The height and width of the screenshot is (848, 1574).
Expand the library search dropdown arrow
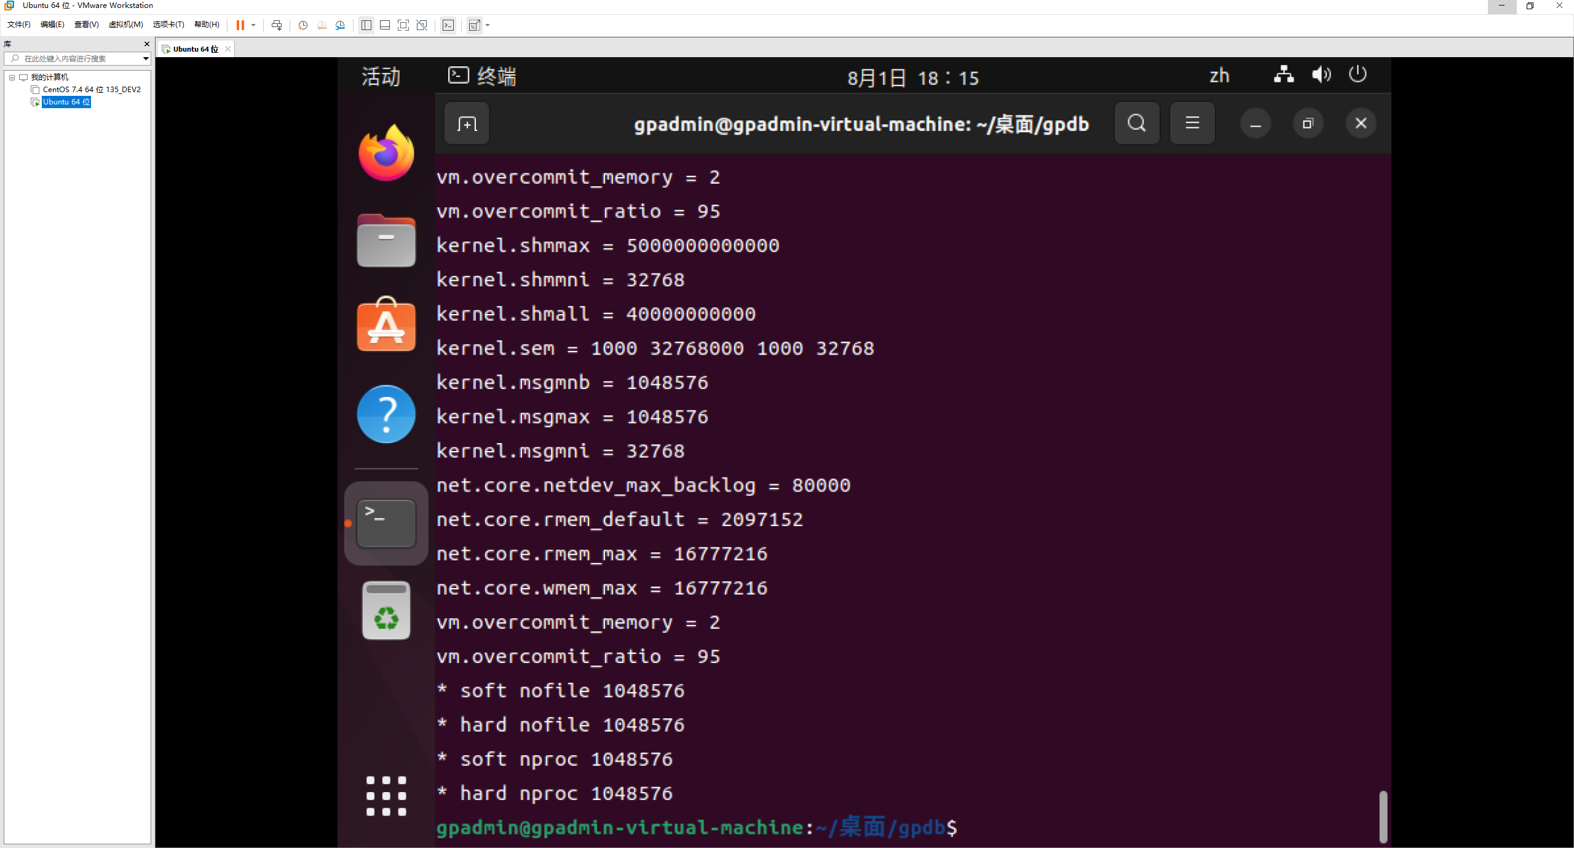[x=146, y=58]
